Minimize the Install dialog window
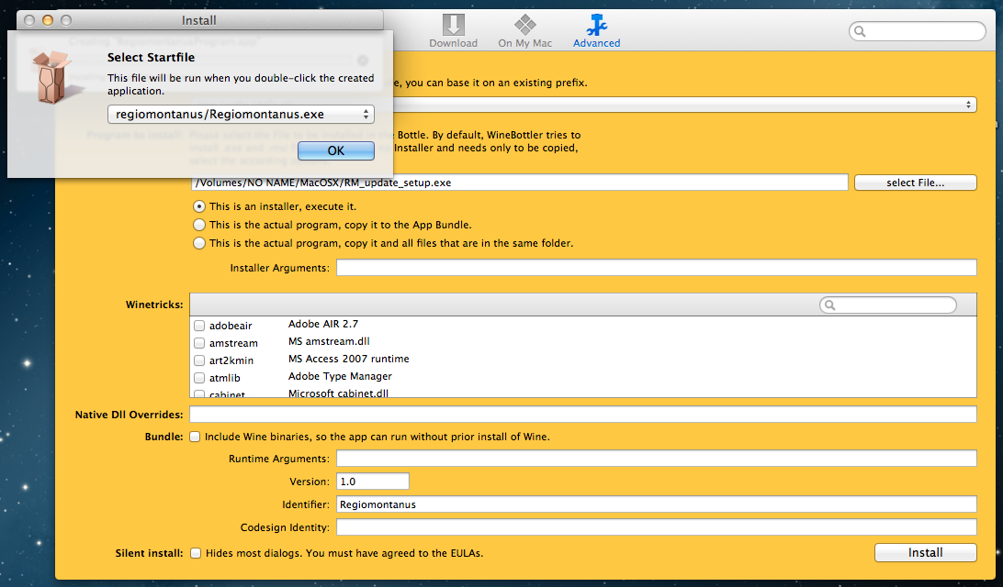Viewport: 1003px width, 587px height. coord(48,20)
